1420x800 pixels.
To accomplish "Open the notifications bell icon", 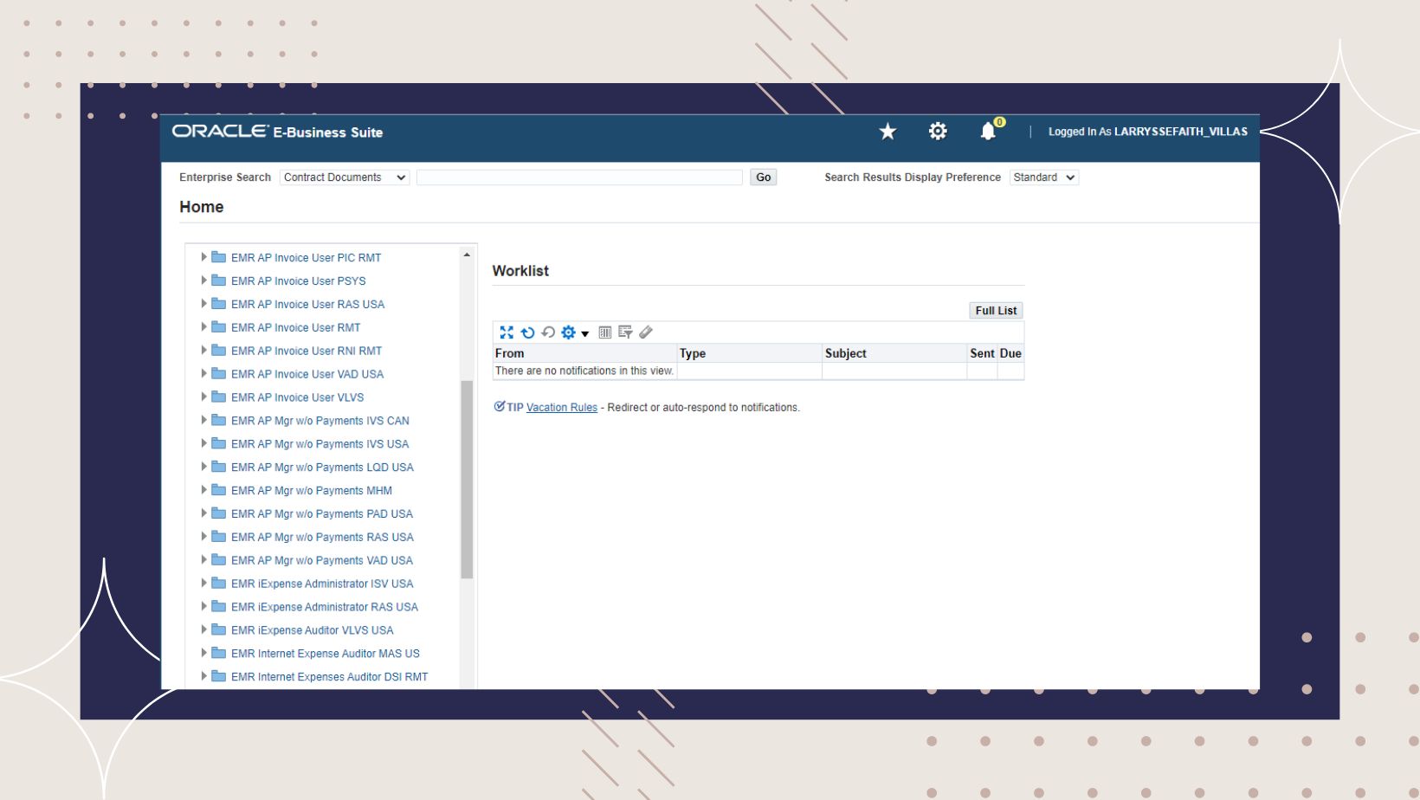I will [988, 132].
